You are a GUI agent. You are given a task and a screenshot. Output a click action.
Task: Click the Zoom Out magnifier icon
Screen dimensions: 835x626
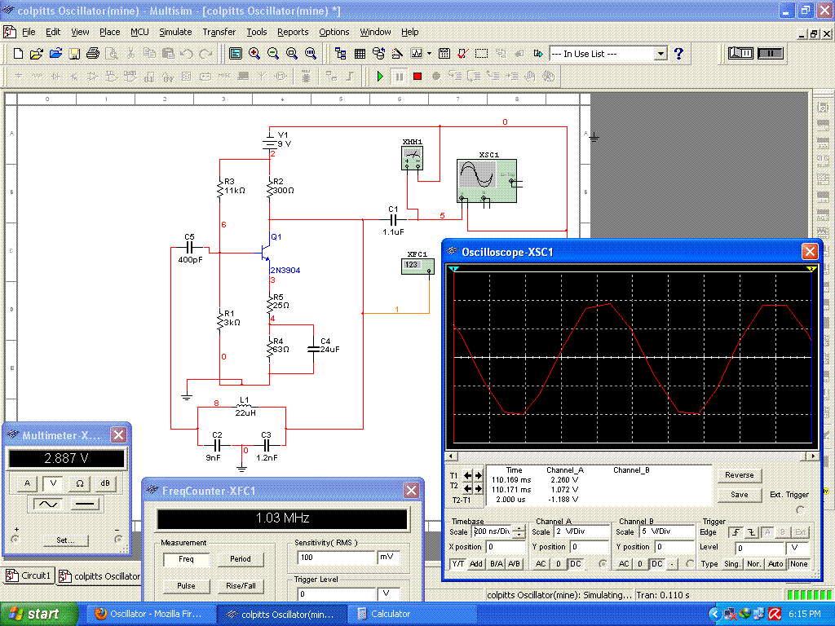tap(273, 53)
